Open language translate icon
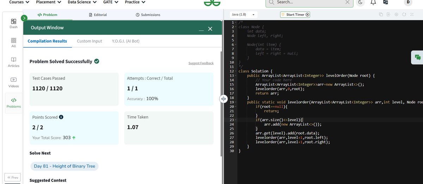Image resolution: width=423 pixels, height=184 pixels. pos(385,2)
